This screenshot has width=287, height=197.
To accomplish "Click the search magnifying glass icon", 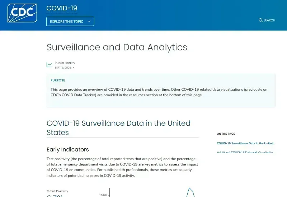I will [261, 20].
